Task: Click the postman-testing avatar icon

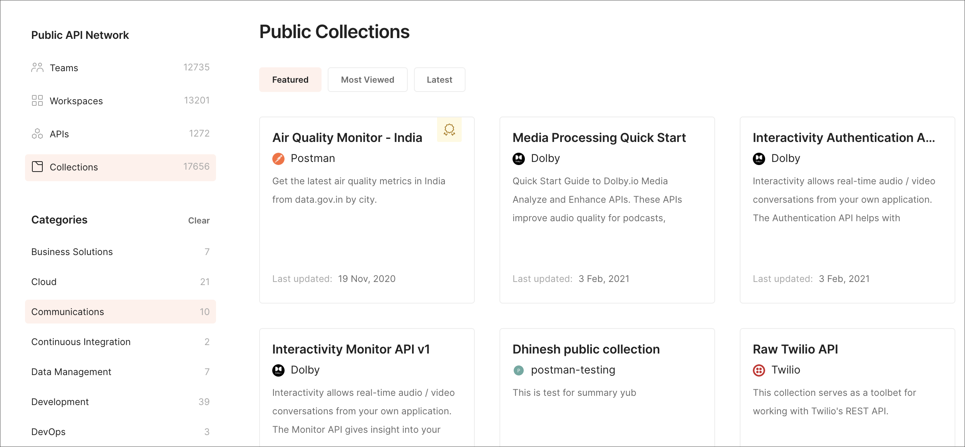Action: (518, 370)
